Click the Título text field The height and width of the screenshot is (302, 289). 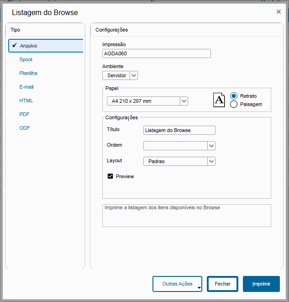coord(179,130)
